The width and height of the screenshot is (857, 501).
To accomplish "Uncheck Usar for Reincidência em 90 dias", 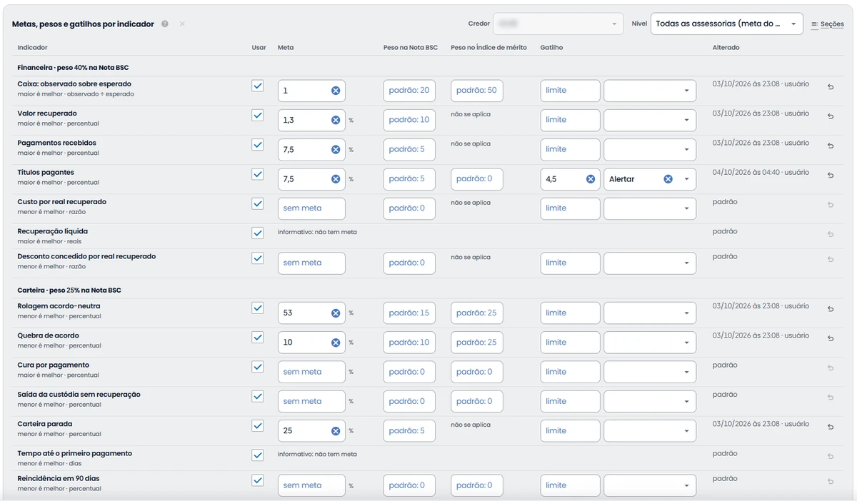I will click(258, 480).
